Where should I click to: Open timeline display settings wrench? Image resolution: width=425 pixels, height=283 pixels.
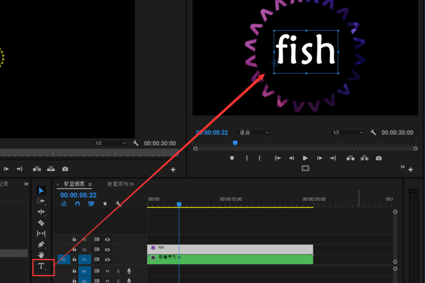(118, 204)
